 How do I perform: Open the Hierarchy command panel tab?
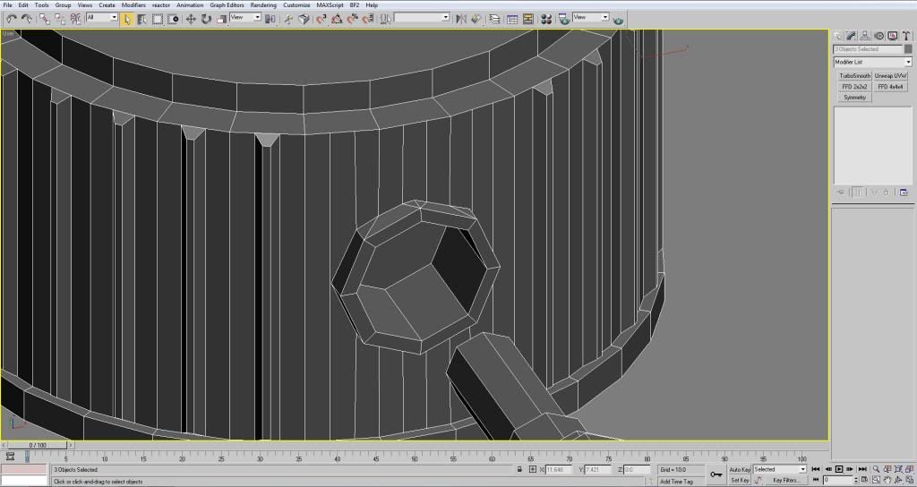pyautogui.click(x=866, y=36)
